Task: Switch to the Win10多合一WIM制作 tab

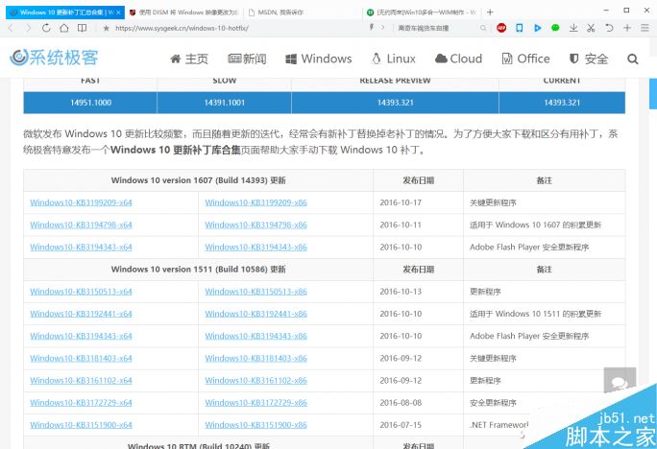Action: [x=422, y=12]
